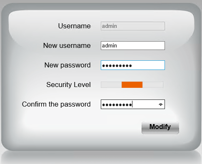Click the Modify button
Image resolution: width=202 pixels, height=164 pixels.
pyautogui.click(x=160, y=128)
